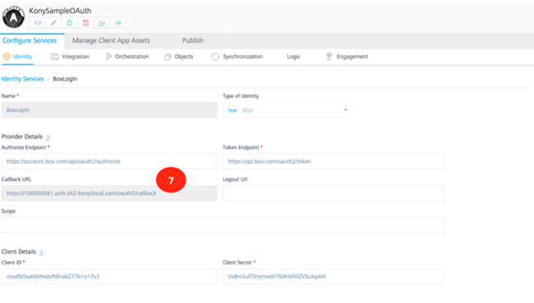Click the import arrow icon in toolbar

(x=117, y=23)
